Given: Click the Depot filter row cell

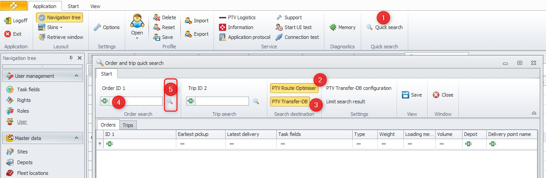Looking at the screenshot, I should (x=475, y=144).
